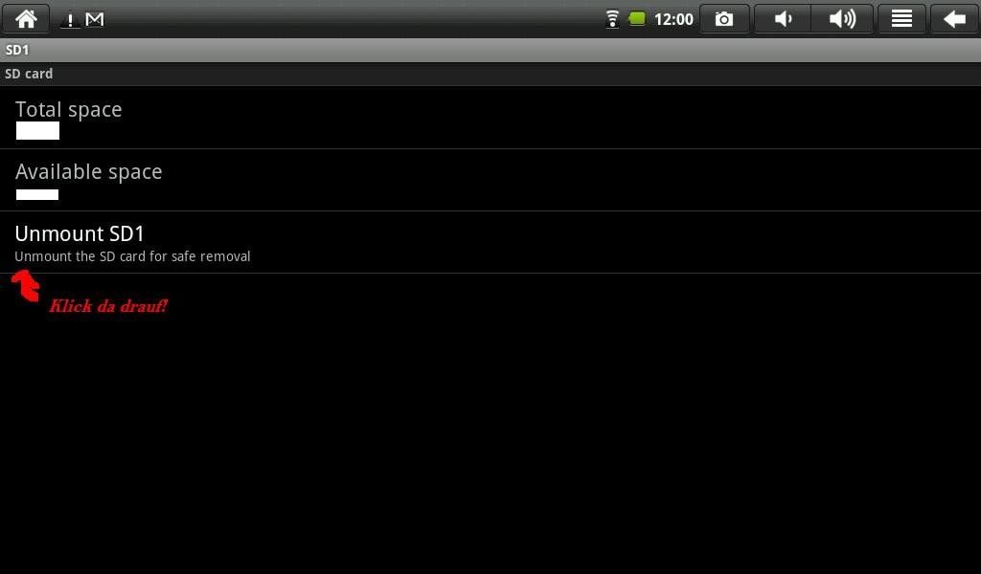Go back using the arrow icon
This screenshot has height=574, width=981.
click(x=955, y=19)
